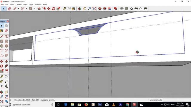Open Photoshop from the taskbar
Image resolution: width=191 pixels, height=107 pixels.
tap(100, 104)
